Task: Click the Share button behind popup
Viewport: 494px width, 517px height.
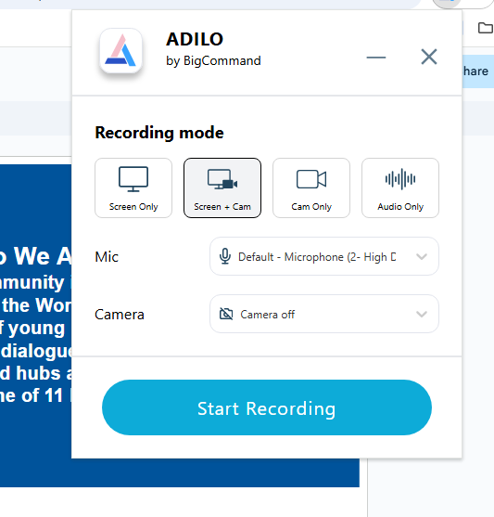Action: tap(477, 71)
